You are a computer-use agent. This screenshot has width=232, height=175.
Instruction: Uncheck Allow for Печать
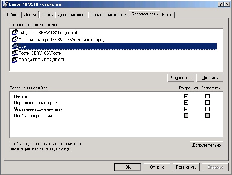click(x=186, y=96)
